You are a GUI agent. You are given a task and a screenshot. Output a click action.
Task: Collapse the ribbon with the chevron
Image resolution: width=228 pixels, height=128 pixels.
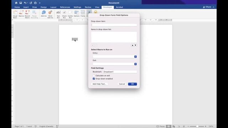coord(213,7)
